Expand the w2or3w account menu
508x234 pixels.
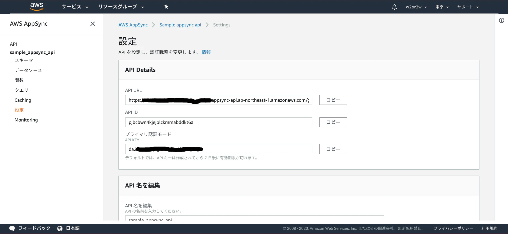(x=416, y=7)
